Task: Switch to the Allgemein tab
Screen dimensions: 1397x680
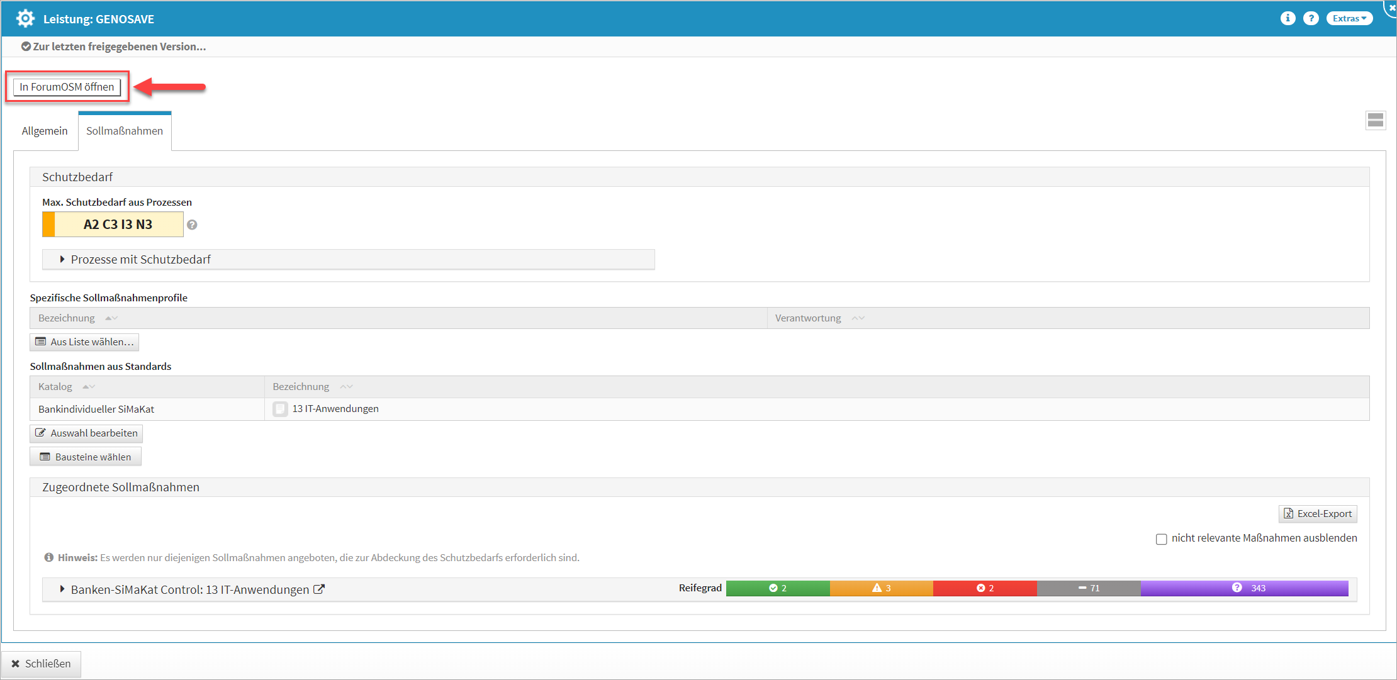Action: coord(44,131)
